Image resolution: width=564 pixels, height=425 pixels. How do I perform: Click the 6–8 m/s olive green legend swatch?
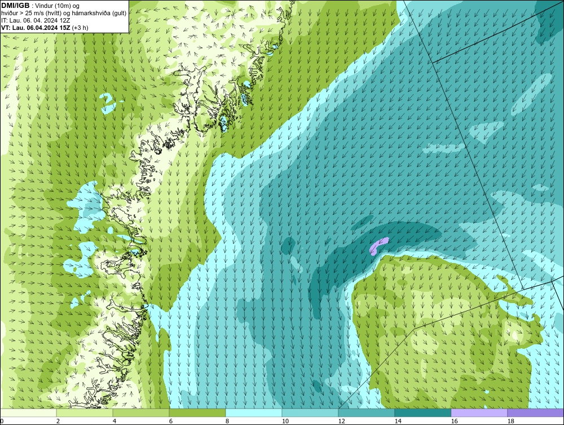pos(197,413)
